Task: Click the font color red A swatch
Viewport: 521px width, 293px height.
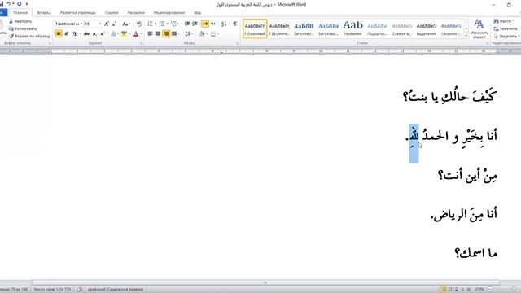Action: (x=136, y=34)
